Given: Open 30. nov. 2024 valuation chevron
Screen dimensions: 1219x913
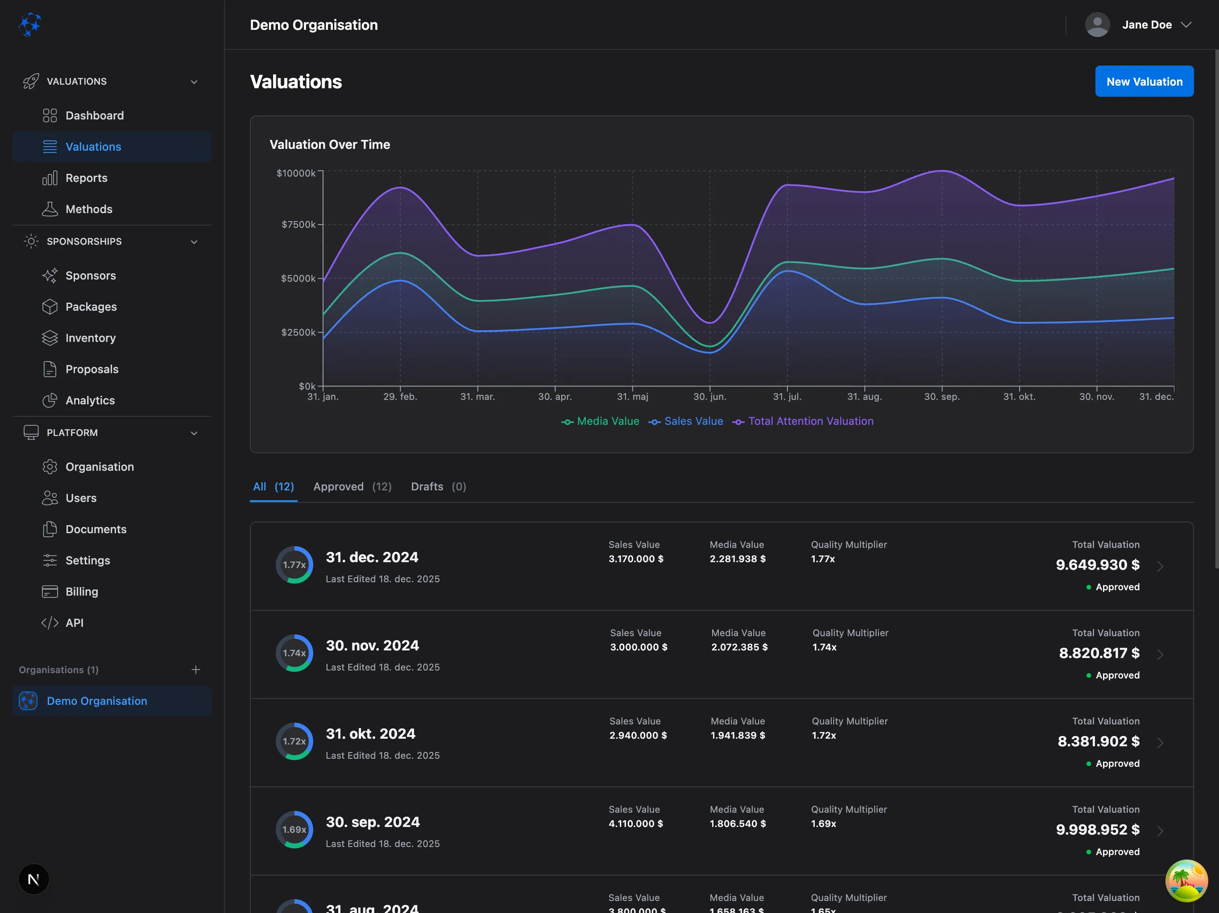Looking at the screenshot, I should (x=1160, y=654).
